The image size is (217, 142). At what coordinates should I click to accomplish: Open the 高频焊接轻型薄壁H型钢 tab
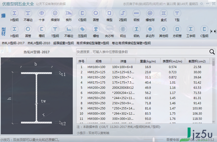pos(93,43)
